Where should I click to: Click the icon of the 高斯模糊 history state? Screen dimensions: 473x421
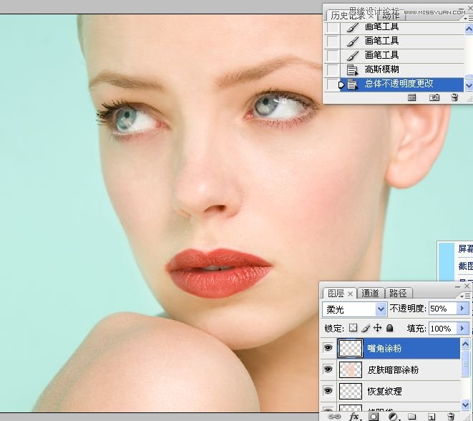[x=352, y=69]
